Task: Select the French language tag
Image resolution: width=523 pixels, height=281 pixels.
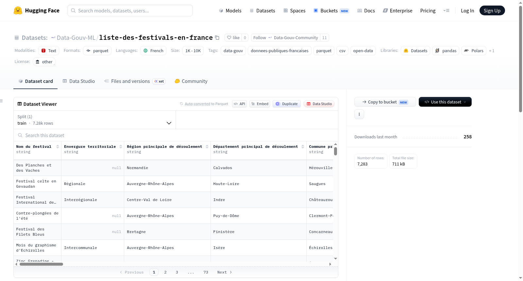Action: (153, 51)
